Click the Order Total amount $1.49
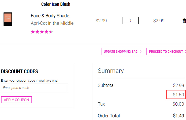This screenshot has height=120, width=186. click(178, 116)
